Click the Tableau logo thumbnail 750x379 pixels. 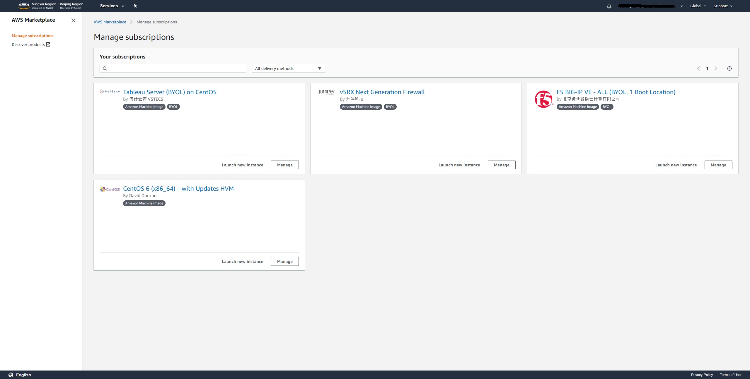pyautogui.click(x=110, y=92)
